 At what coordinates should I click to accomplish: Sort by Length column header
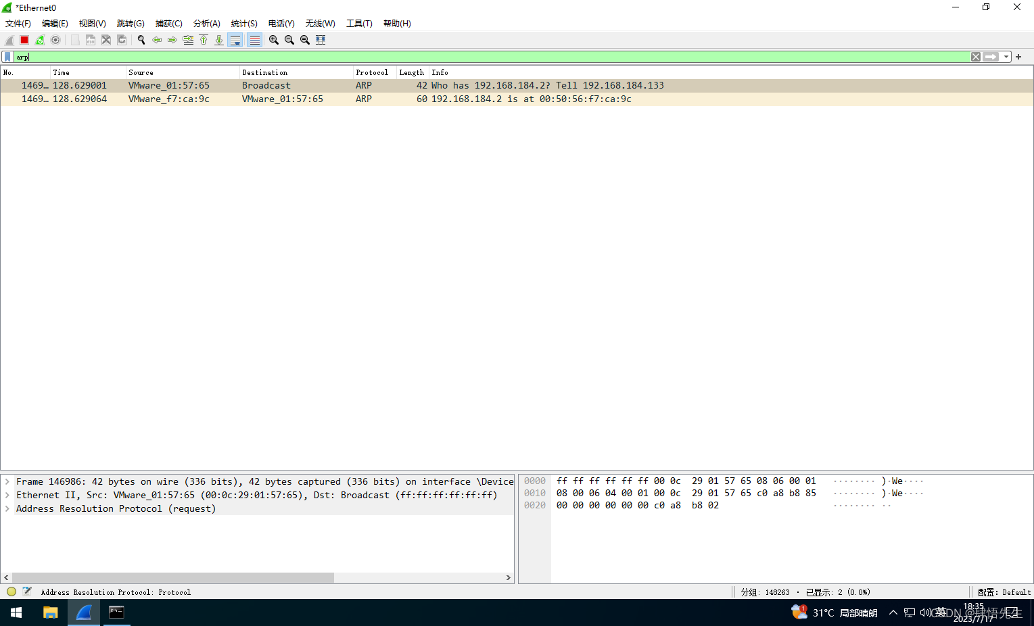(x=413, y=72)
